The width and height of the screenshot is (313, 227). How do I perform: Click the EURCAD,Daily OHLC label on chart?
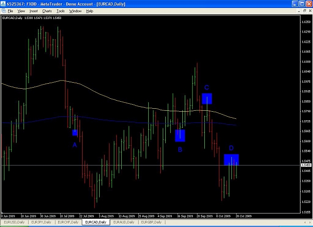32,18
